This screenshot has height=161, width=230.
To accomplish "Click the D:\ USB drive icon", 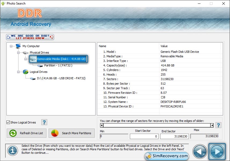I will click(33, 78).
